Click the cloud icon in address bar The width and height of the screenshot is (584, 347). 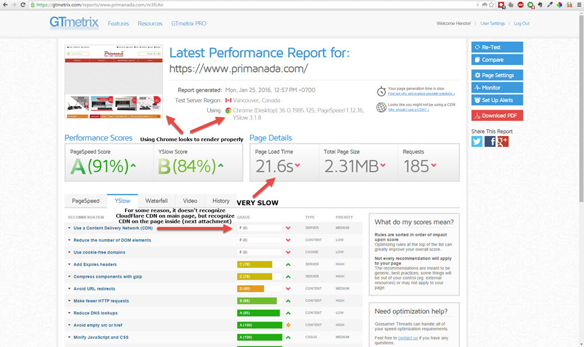point(485,5)
